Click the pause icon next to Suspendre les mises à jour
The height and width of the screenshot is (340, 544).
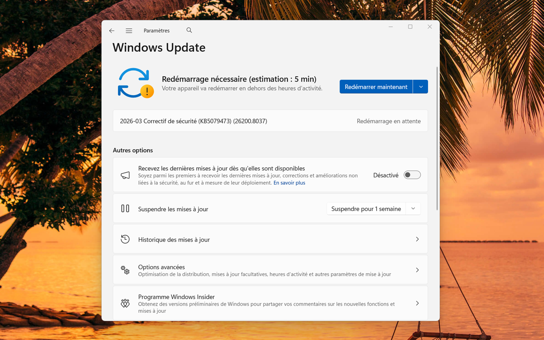click(x=125, y=208)
